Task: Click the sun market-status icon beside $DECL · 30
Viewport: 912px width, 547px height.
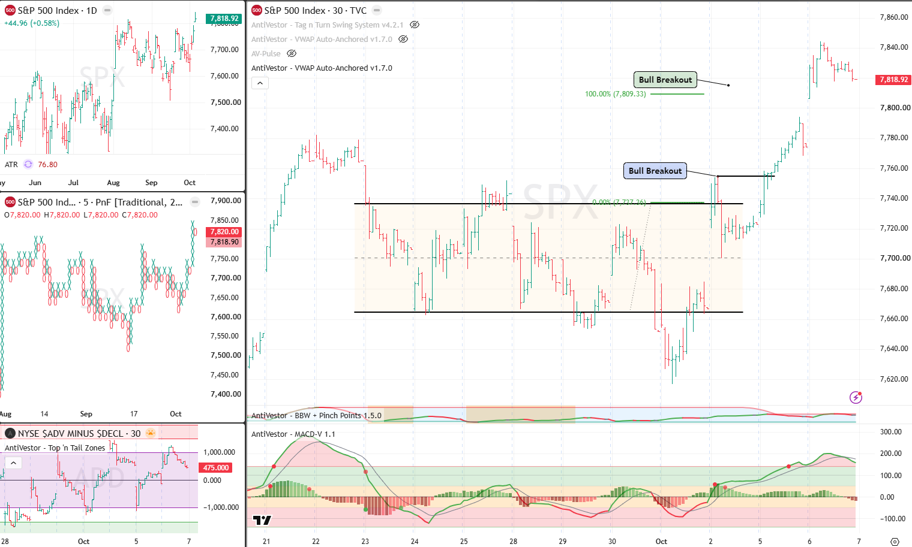Action: point(151,433)
